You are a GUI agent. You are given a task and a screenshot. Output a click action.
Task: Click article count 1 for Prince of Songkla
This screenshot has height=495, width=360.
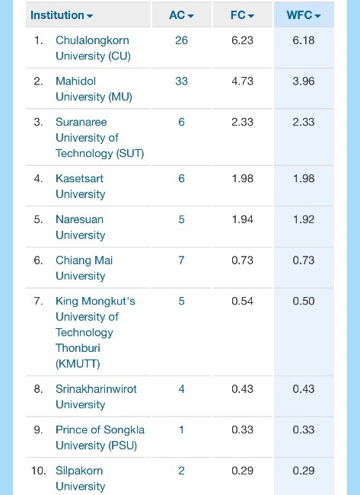click(x=181, y=430)
